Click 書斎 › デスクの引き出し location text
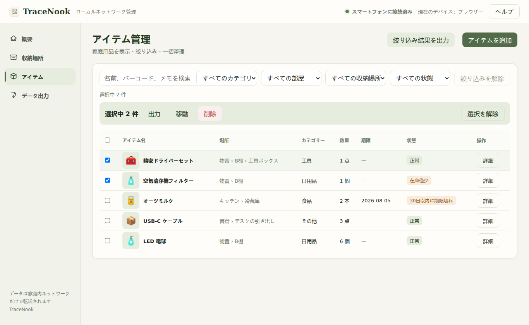529x325 pixels. point(247,221)
